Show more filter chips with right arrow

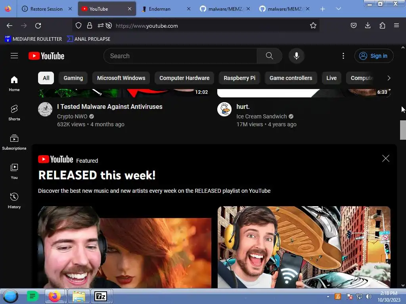coord(389,78)
